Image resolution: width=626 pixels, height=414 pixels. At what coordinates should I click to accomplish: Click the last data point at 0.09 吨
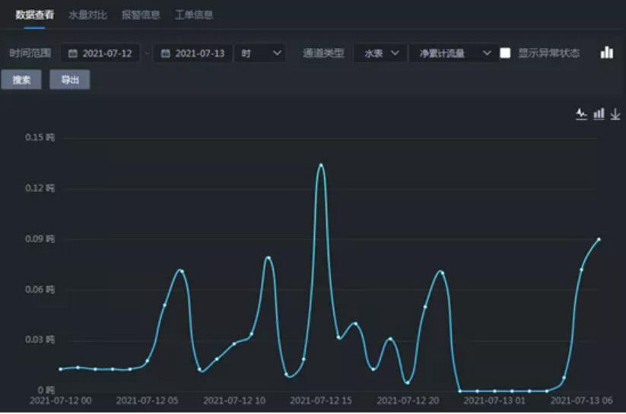pos(599,239)
